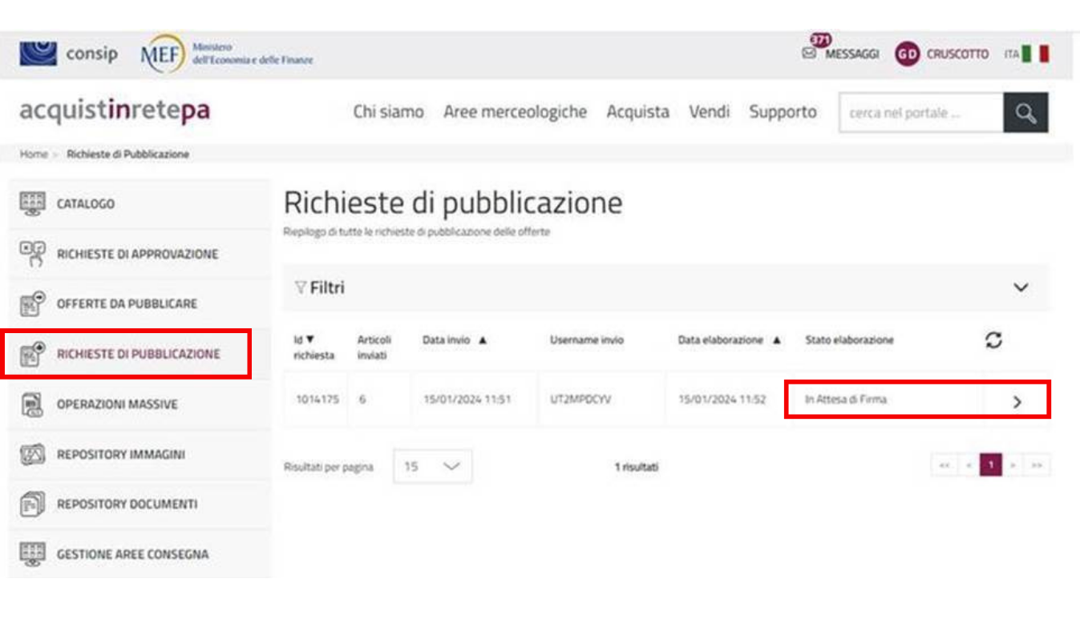Click the Italian flag language icon

[1035, 54]
